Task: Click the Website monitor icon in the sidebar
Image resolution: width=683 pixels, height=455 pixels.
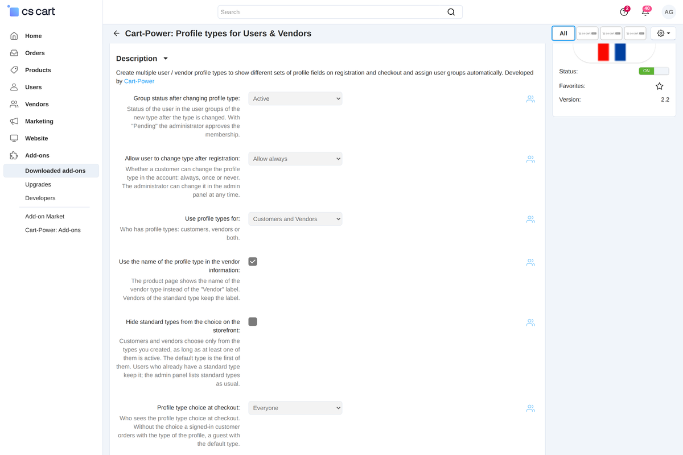Action: point(14,138)
